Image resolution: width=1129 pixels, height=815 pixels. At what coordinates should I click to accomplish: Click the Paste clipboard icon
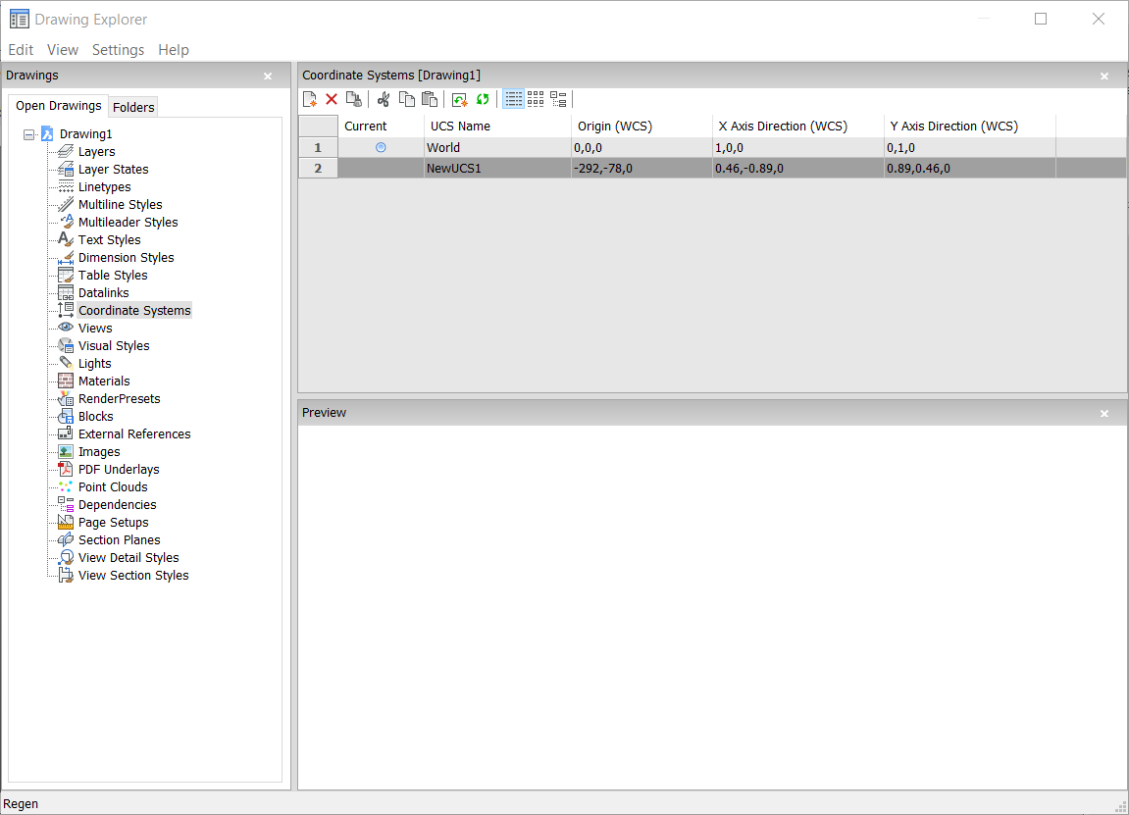(x=429, y=99)
